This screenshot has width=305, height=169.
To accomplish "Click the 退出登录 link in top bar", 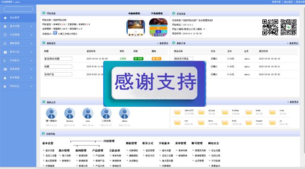I will point(288,2).
